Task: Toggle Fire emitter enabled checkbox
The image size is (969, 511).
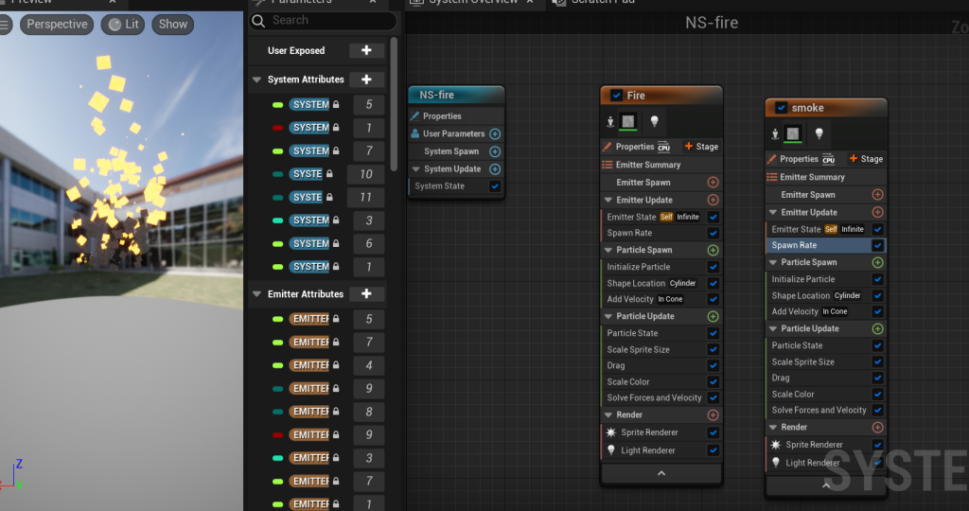Action: coord(615,96)
